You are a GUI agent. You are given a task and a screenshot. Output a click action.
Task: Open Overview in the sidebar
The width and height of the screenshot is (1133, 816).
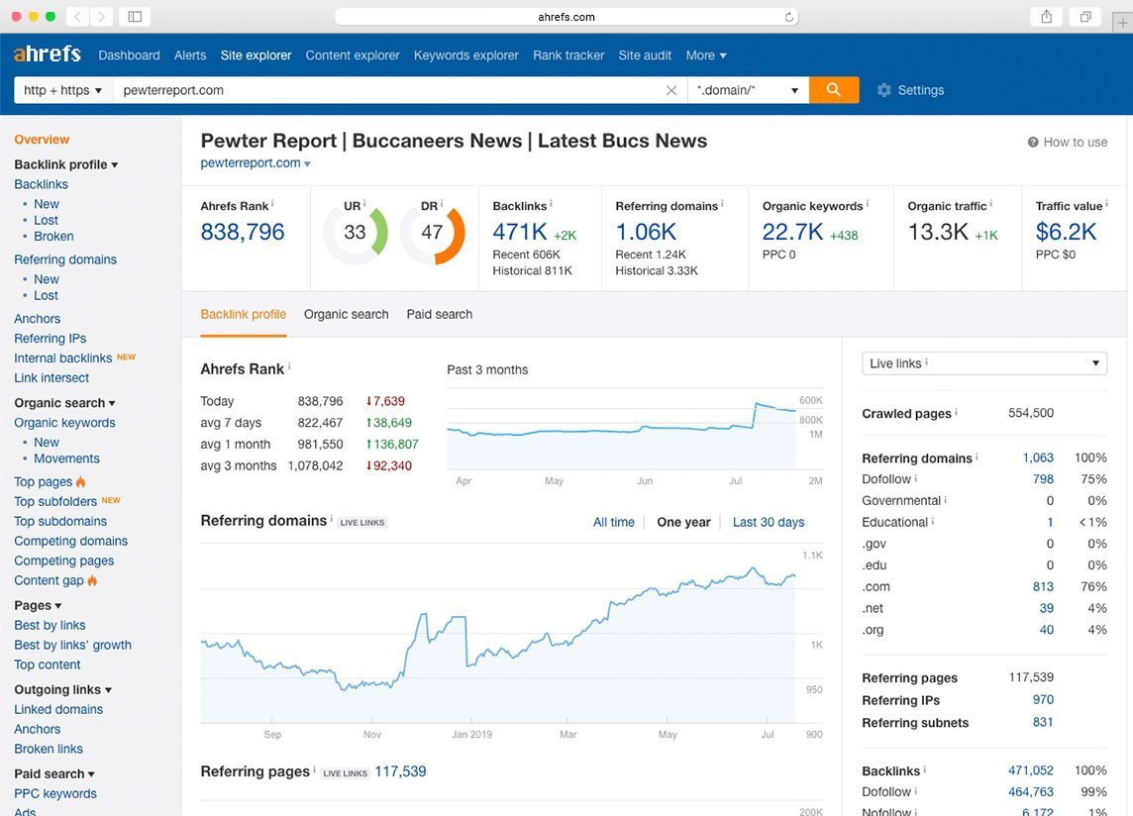coord(42,140)
